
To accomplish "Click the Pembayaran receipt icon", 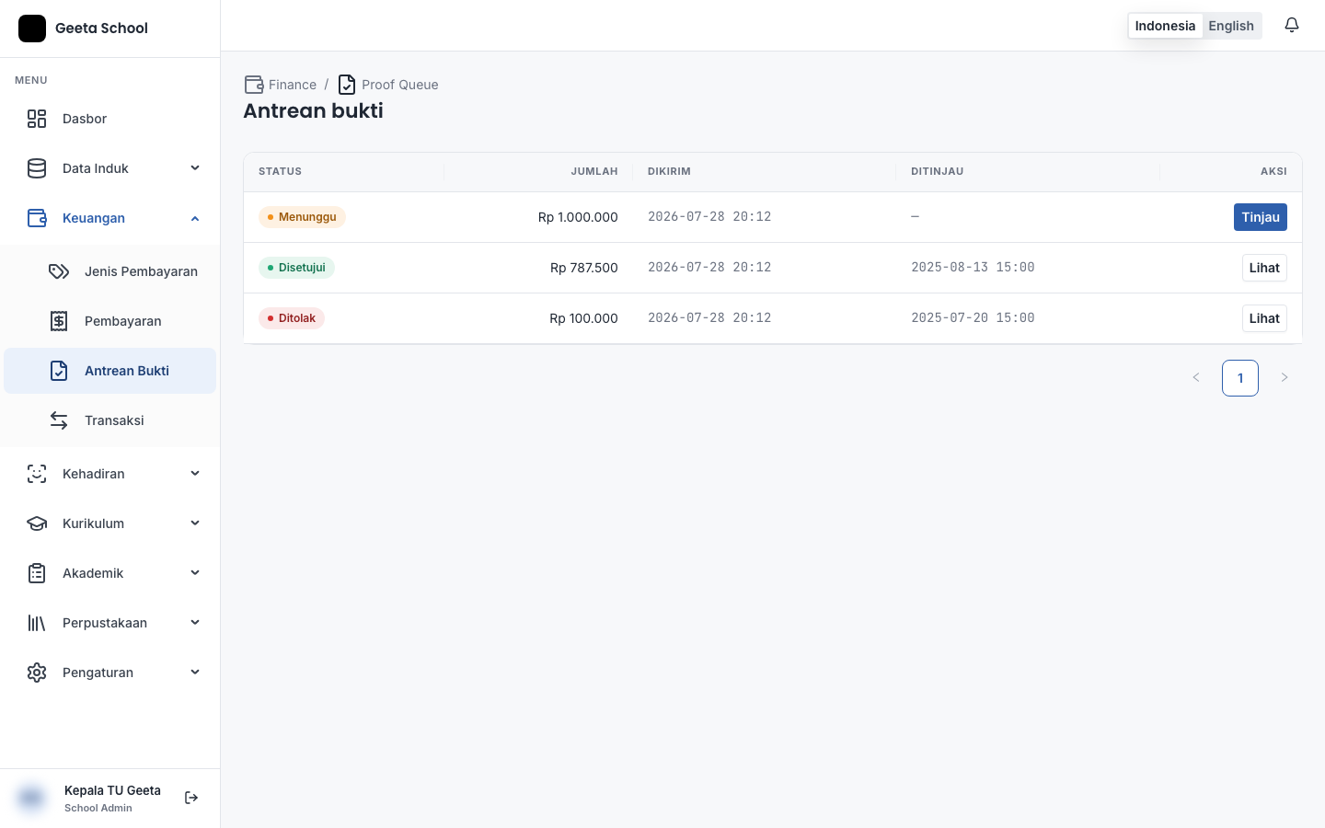I will pyautogui.click(x=59, y=321).
